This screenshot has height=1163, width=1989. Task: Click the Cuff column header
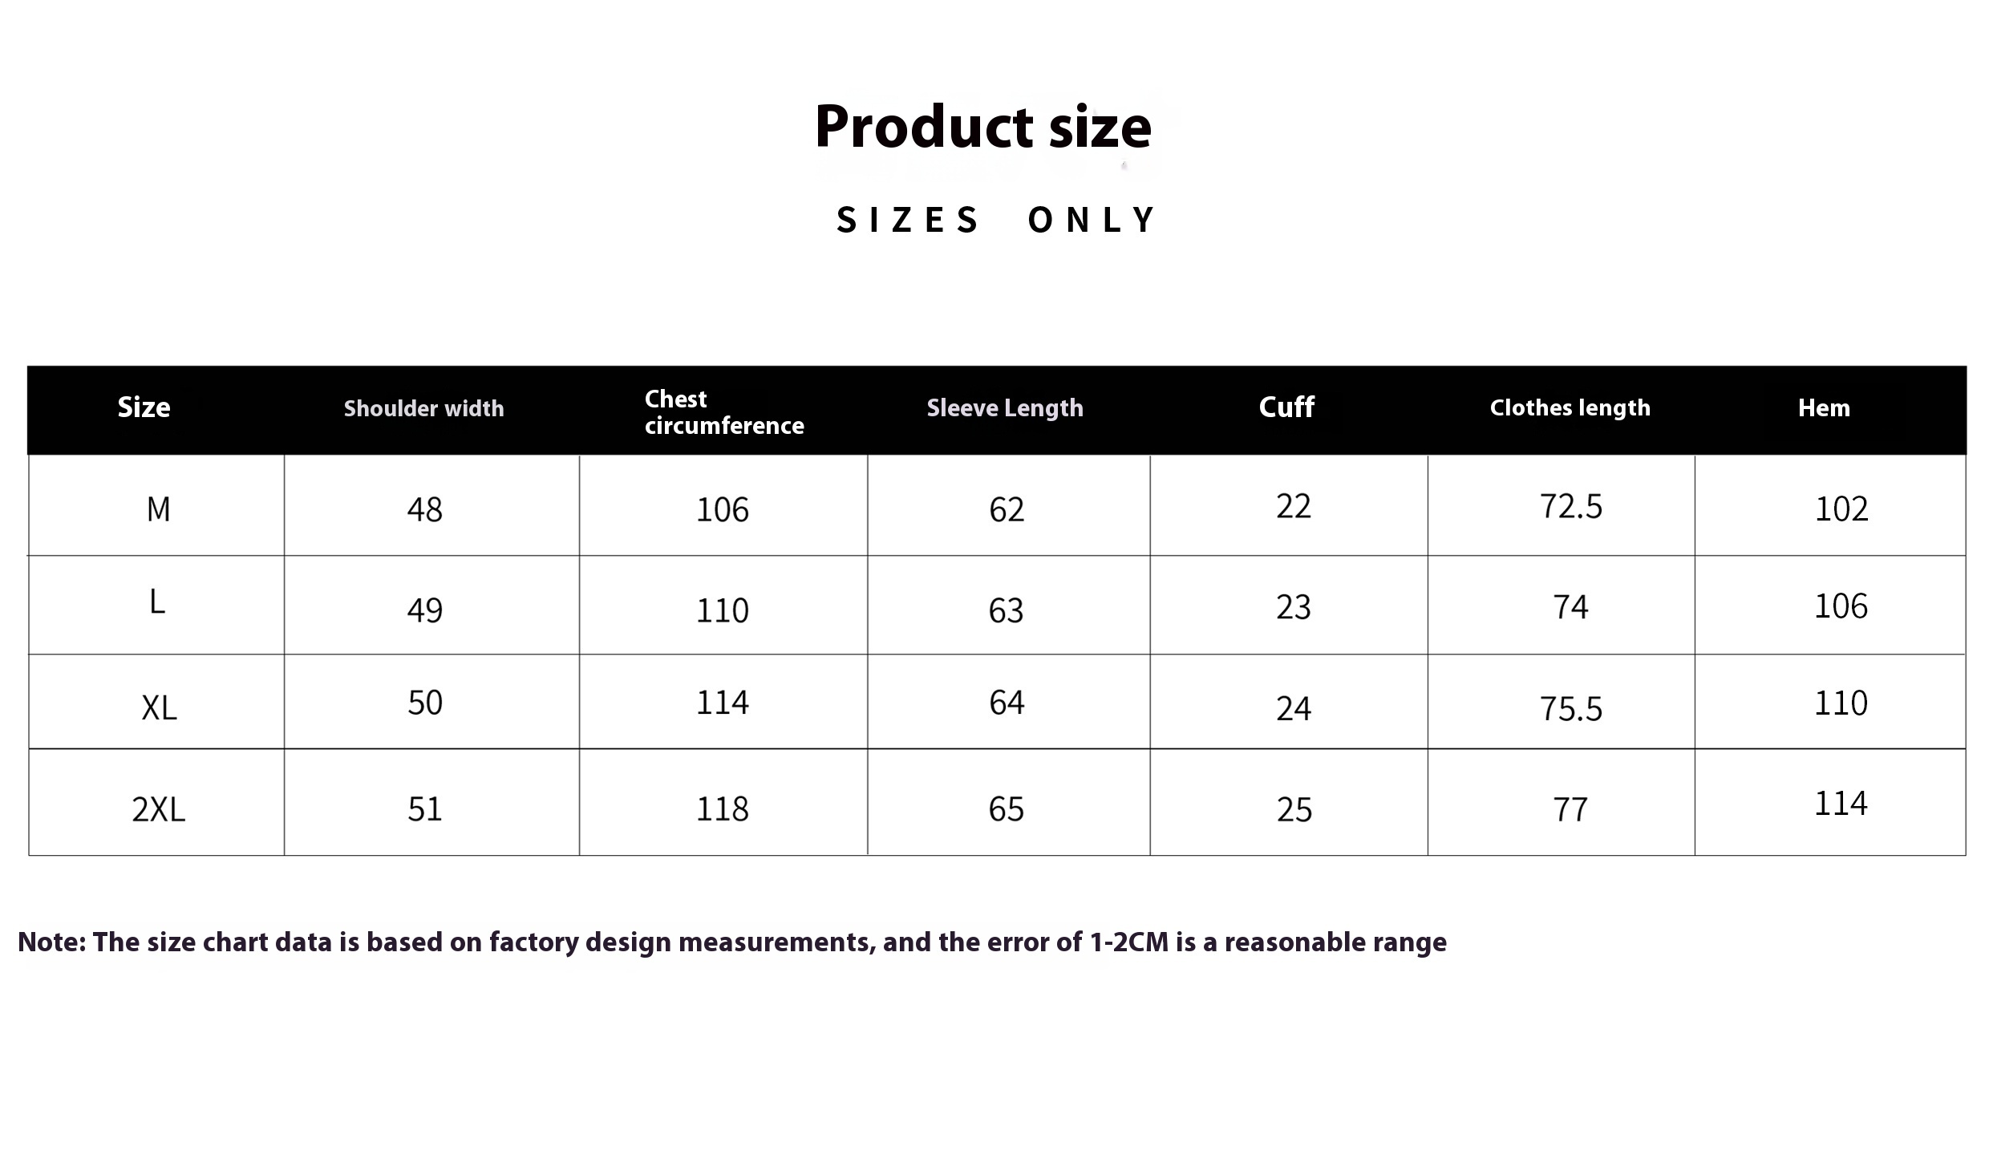pos(1286,407)
